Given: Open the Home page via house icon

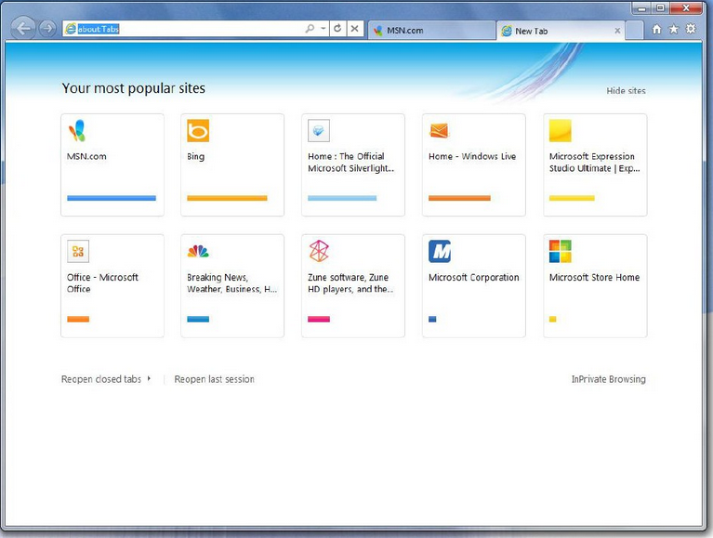Looking at the screenshot, I should click(657, 30).
